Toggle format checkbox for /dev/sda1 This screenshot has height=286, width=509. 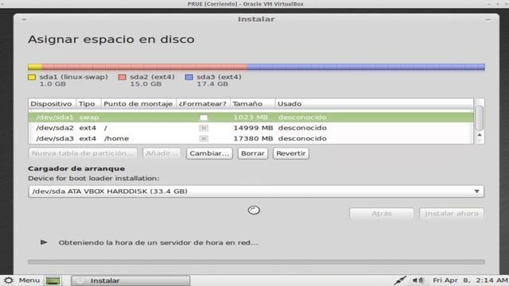pyautogui.click(x=204, y=118)
